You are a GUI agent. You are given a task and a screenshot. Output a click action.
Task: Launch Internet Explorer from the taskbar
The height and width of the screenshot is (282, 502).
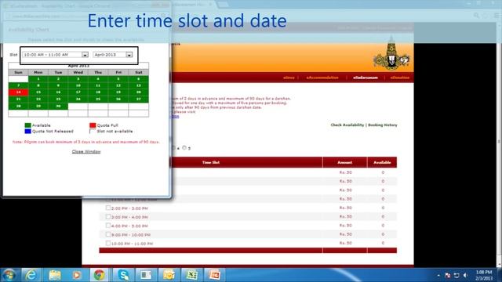pos(31,275)
